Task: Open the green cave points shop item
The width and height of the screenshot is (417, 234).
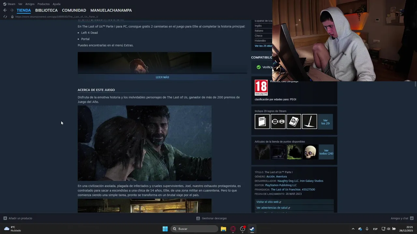Action: (294, 152)
